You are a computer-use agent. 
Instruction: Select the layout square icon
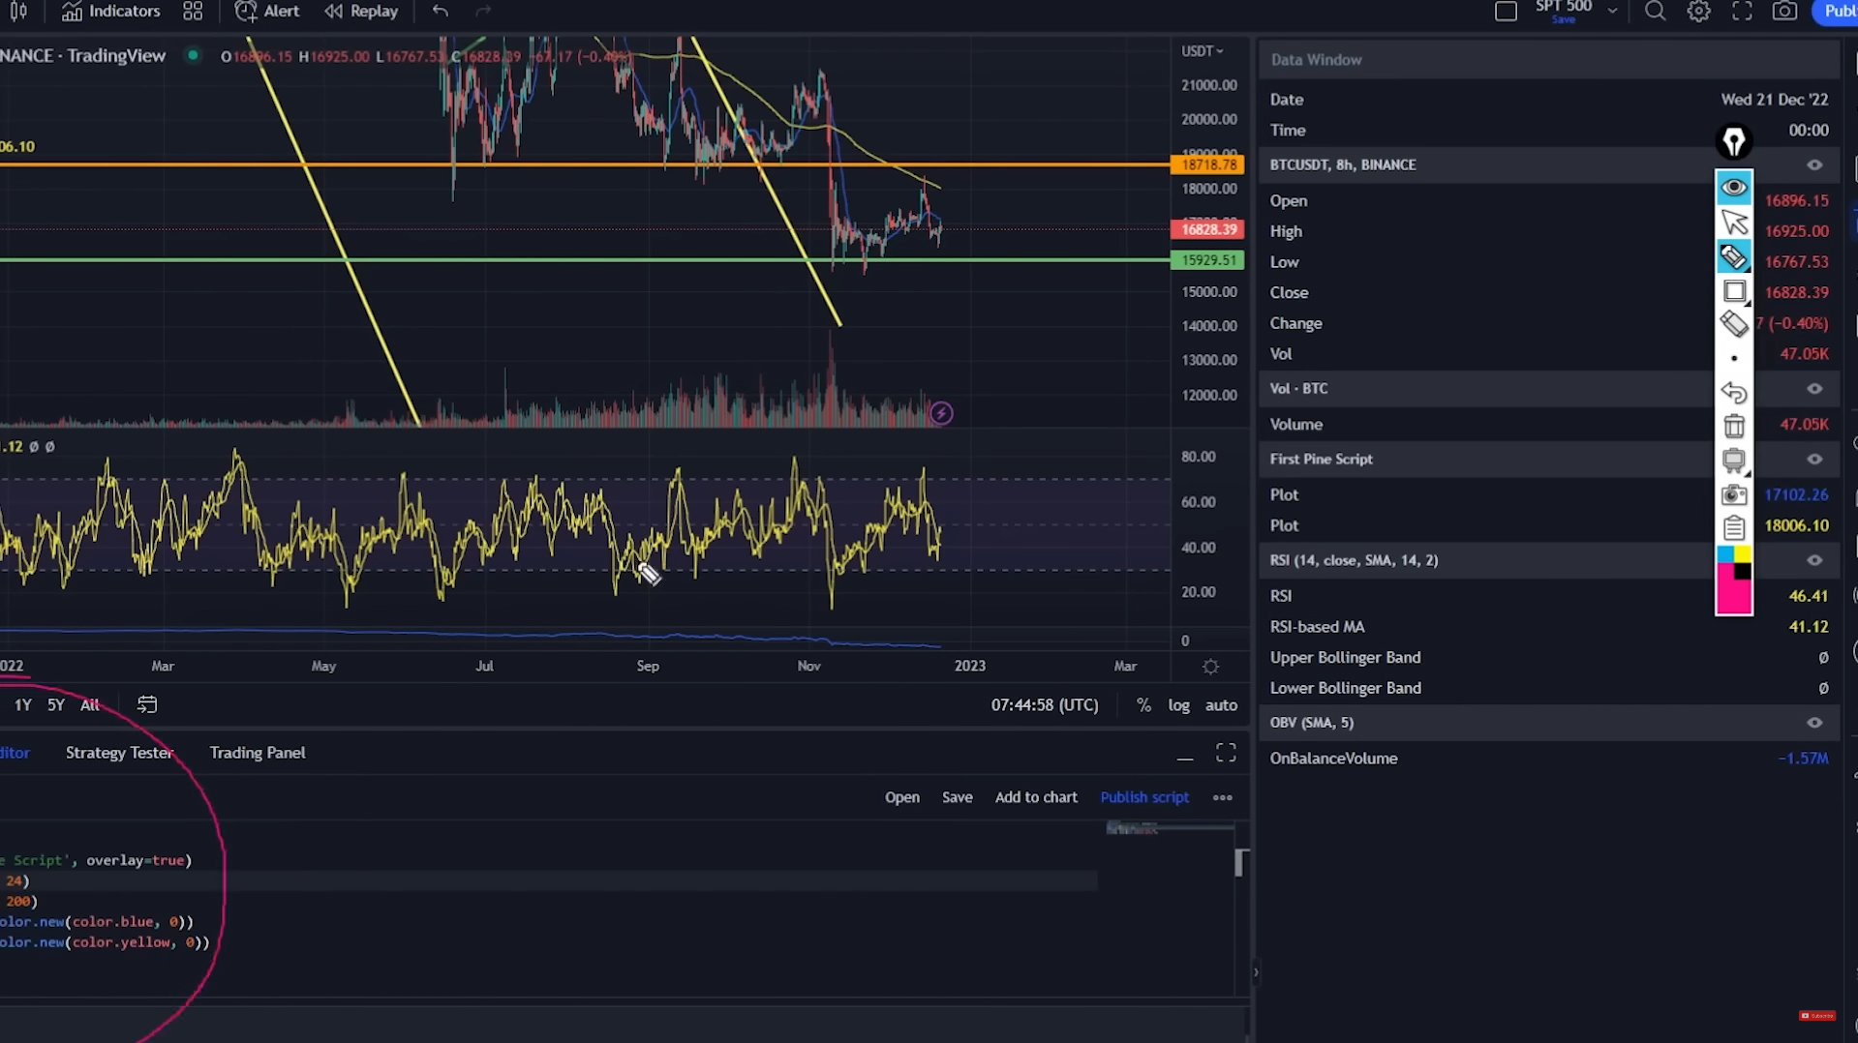[1506, 12]
